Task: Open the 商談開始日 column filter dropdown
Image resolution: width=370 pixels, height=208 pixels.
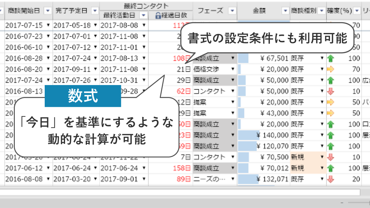Action: [x=48, y=11]
